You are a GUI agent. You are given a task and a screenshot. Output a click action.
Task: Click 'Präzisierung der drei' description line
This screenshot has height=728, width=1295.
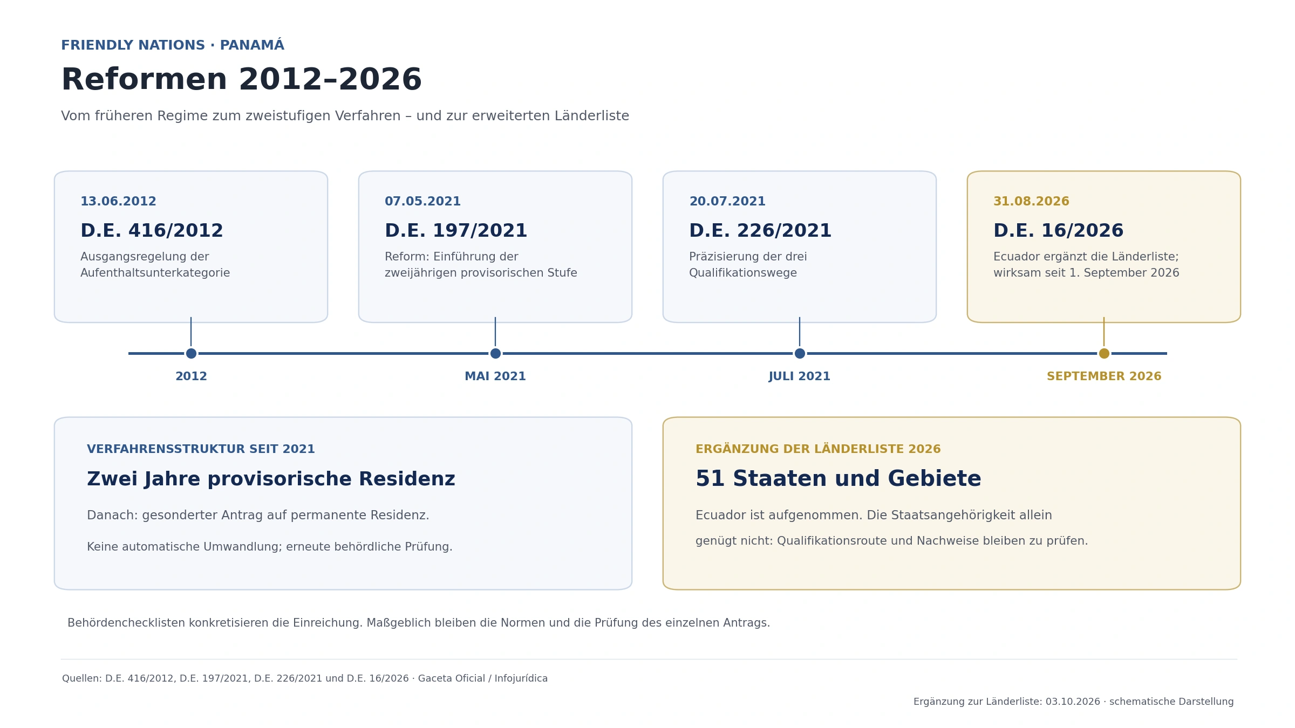click(x=748, y=257)
